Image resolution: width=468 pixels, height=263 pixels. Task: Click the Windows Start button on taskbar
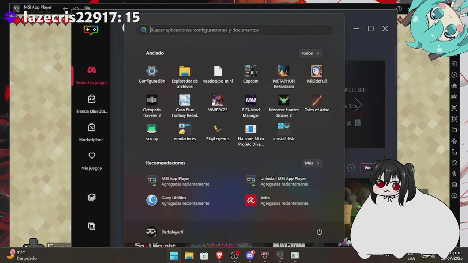tap(174, 256)
